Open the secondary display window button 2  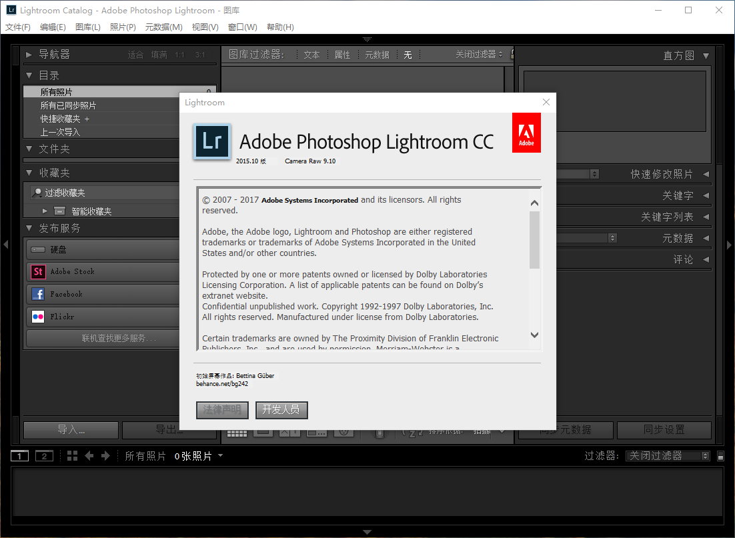pyautogui.click(x=44, y=456)
